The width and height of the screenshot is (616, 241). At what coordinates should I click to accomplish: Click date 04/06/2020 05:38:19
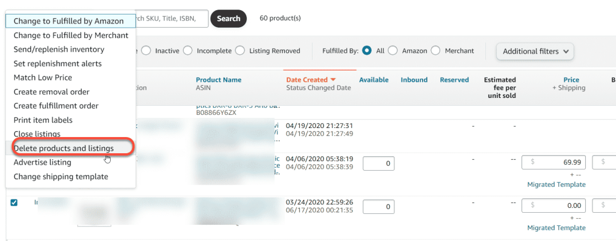point(319,159)
